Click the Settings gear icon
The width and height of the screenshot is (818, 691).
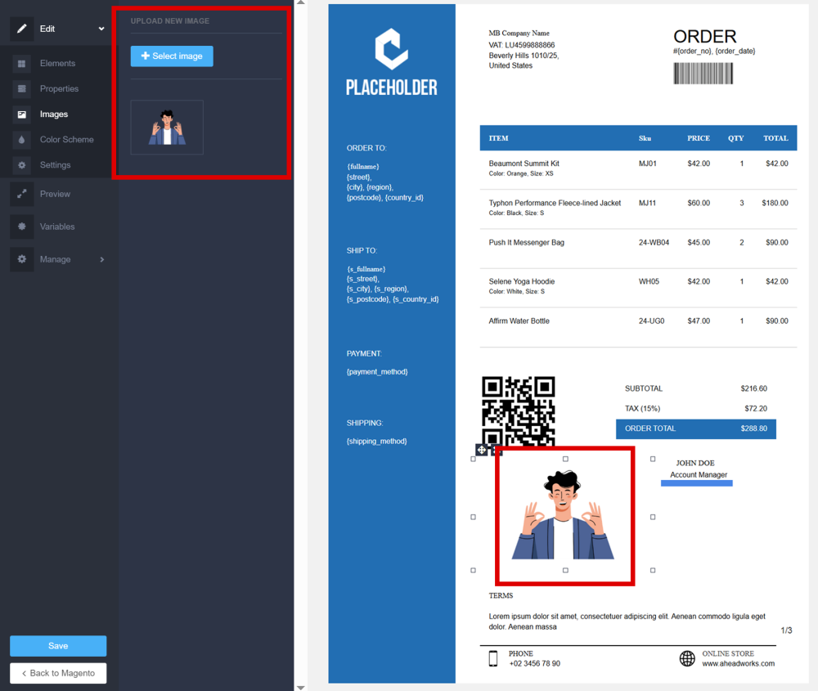coord(21,165)
